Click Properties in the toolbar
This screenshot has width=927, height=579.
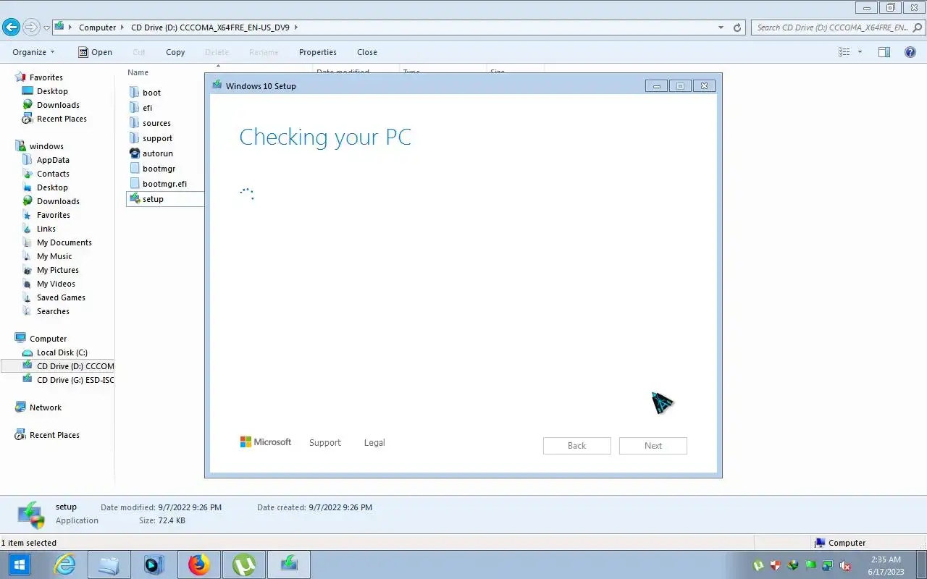[x=318, y=52]
